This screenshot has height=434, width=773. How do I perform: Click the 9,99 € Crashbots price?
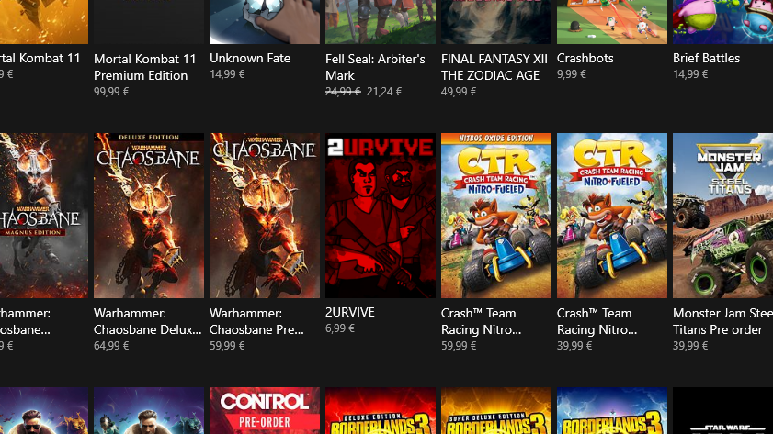click(x=572, y=74)
